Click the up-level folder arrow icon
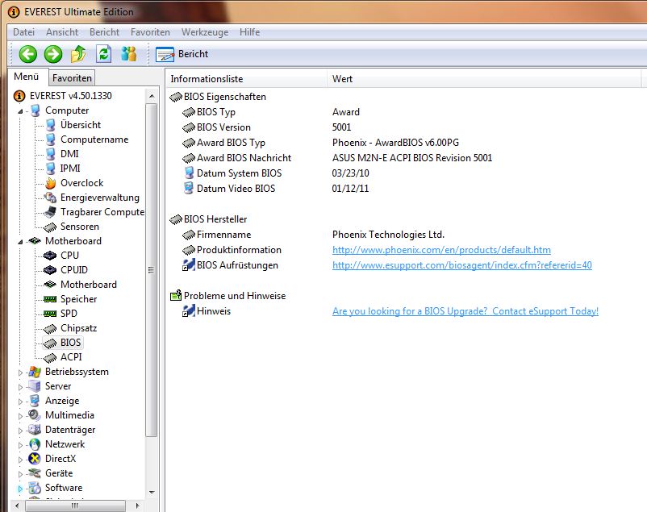This screenshot has height=512, width=647. (x=78, y=54)
